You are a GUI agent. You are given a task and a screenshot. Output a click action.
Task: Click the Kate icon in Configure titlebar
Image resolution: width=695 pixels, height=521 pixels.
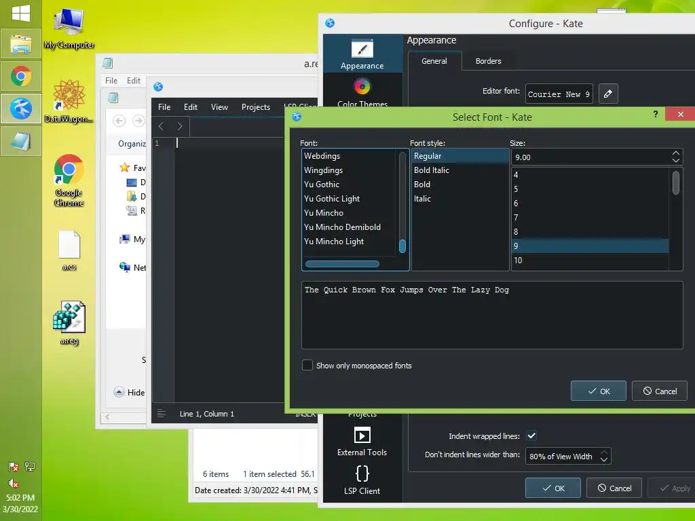point(330,23)
